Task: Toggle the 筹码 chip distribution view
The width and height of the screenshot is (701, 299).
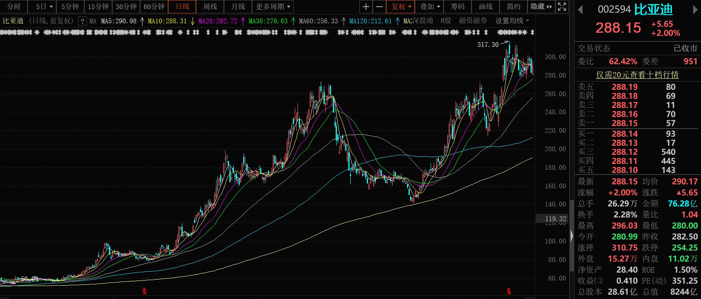Action: pos(458,7)
